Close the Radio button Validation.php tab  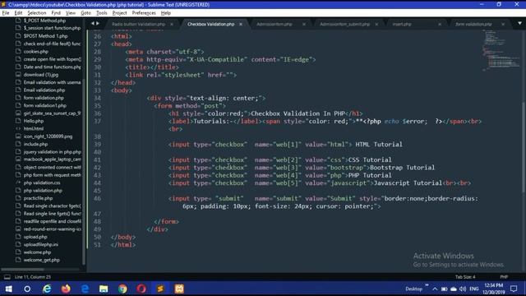point(172,24)
